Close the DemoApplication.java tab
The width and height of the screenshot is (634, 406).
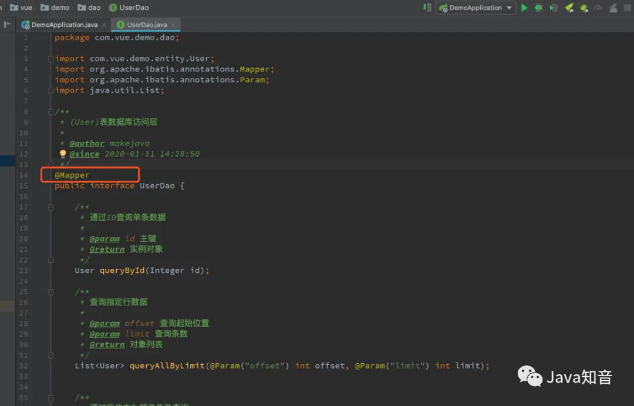tap(103, 25)
